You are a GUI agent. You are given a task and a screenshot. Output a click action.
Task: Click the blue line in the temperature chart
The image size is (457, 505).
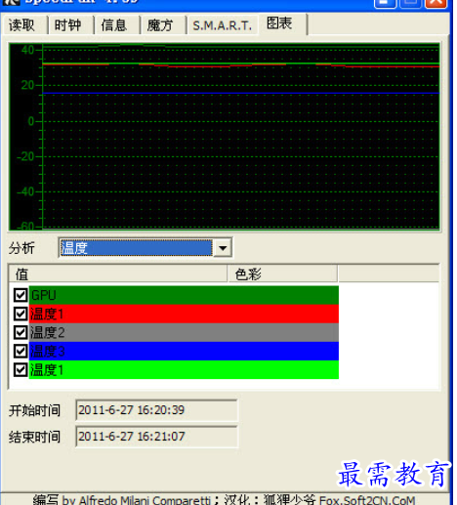(x=241, y=93)
